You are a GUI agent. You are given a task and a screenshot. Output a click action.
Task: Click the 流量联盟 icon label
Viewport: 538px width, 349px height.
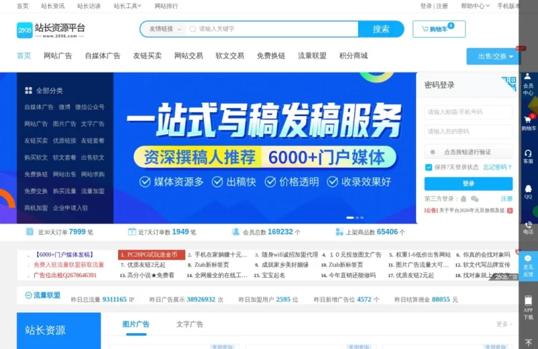42,295
